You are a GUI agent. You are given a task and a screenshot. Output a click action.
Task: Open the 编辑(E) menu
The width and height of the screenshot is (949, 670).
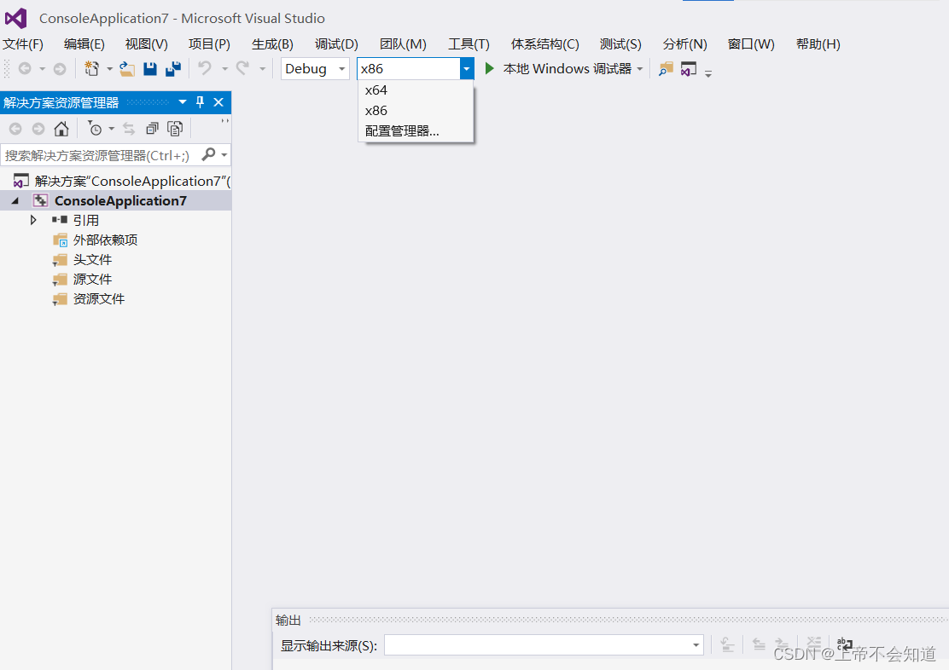(x=84, y=44)
